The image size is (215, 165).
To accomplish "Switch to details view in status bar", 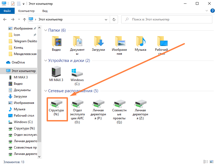I will (205, 162).
